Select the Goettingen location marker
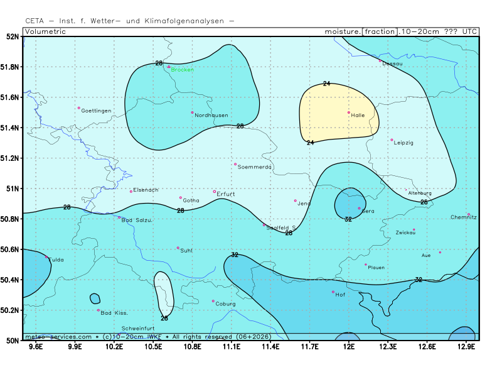The width and height of the screenshot is (502, 377). click(x=79, y=108)
